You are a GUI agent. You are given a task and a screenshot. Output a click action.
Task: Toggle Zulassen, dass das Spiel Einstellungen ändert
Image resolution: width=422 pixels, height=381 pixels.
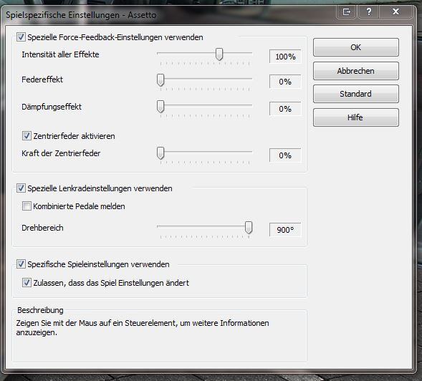[27, 282]
